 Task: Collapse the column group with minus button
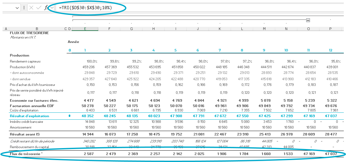[x=308, y=20]
